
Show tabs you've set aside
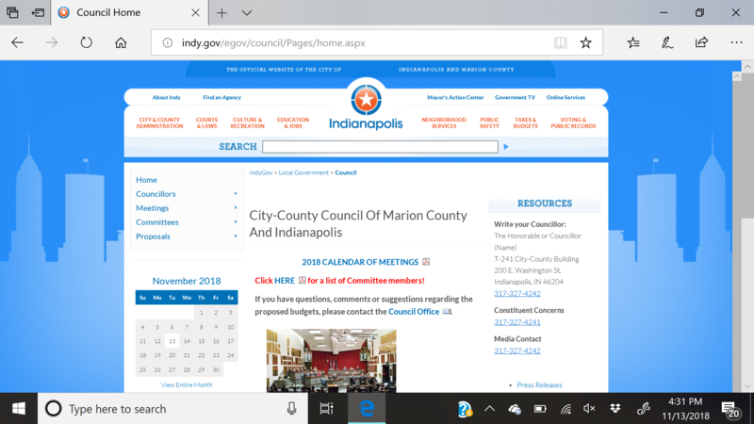[12, 12]
